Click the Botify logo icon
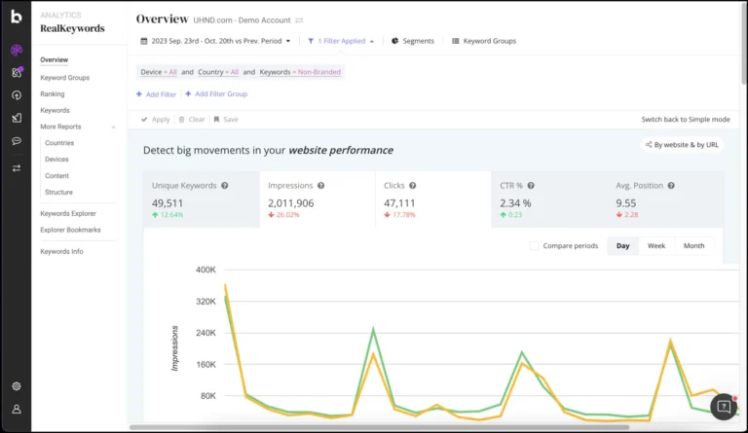This screenshot has width=748, height=433. click(17, 17)
